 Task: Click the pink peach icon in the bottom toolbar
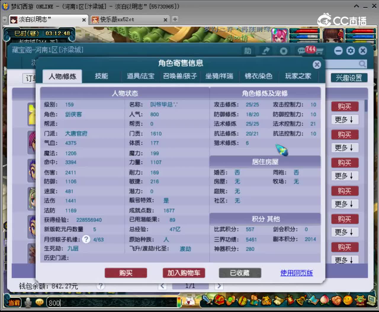tap(325, 300)
